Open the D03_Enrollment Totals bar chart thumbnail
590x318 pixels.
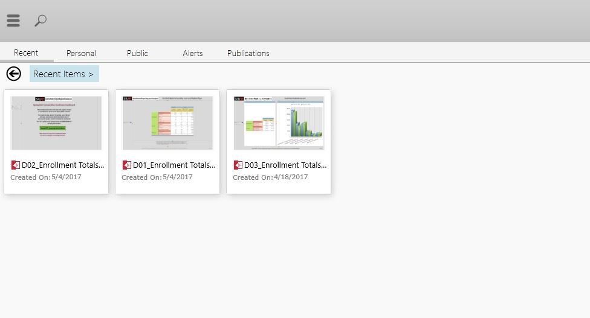[279, 122]
